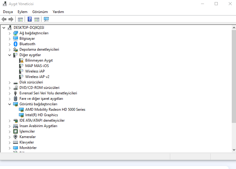Image resolution: width=236 pixels, height=169 pixels.
Task: Expand the Disk sürücüleri node
Action: 10,82
